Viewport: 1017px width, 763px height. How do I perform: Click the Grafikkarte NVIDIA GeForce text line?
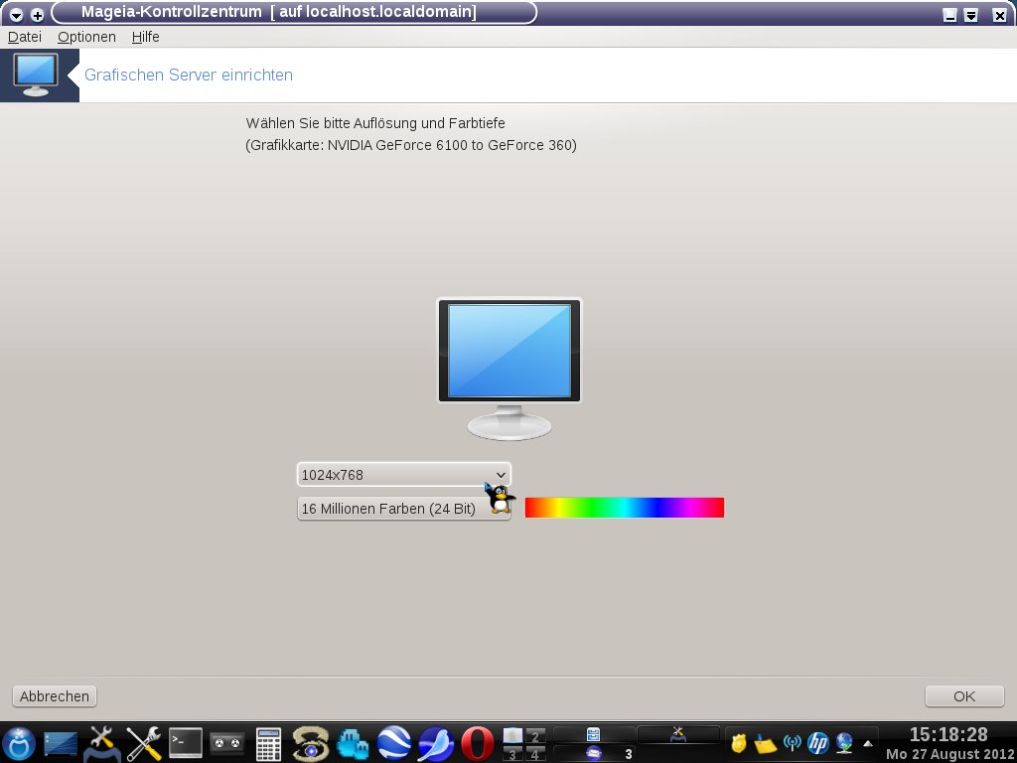(411, 145)
